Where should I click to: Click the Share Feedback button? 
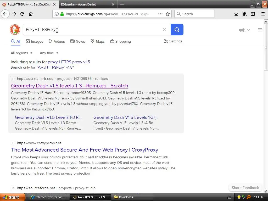(245, 188)
